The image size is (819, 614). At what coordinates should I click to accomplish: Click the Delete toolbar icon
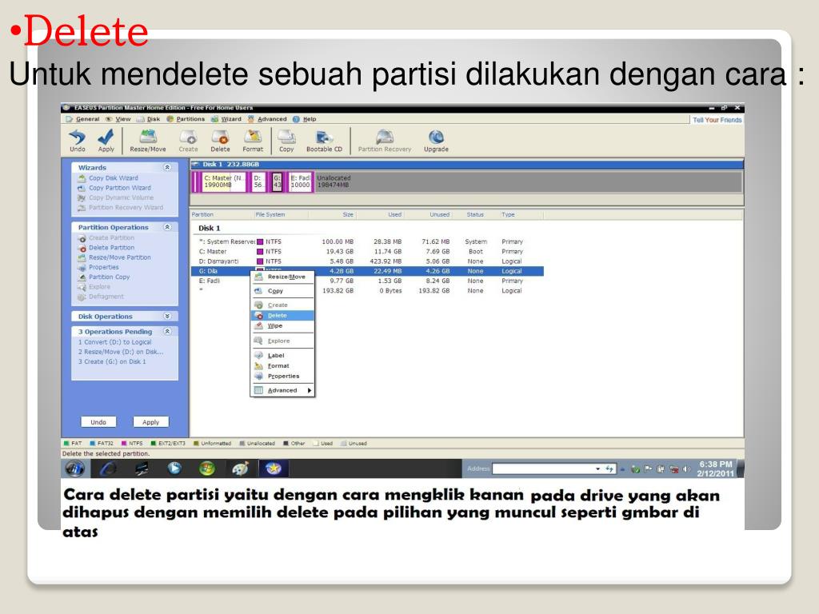220,141
